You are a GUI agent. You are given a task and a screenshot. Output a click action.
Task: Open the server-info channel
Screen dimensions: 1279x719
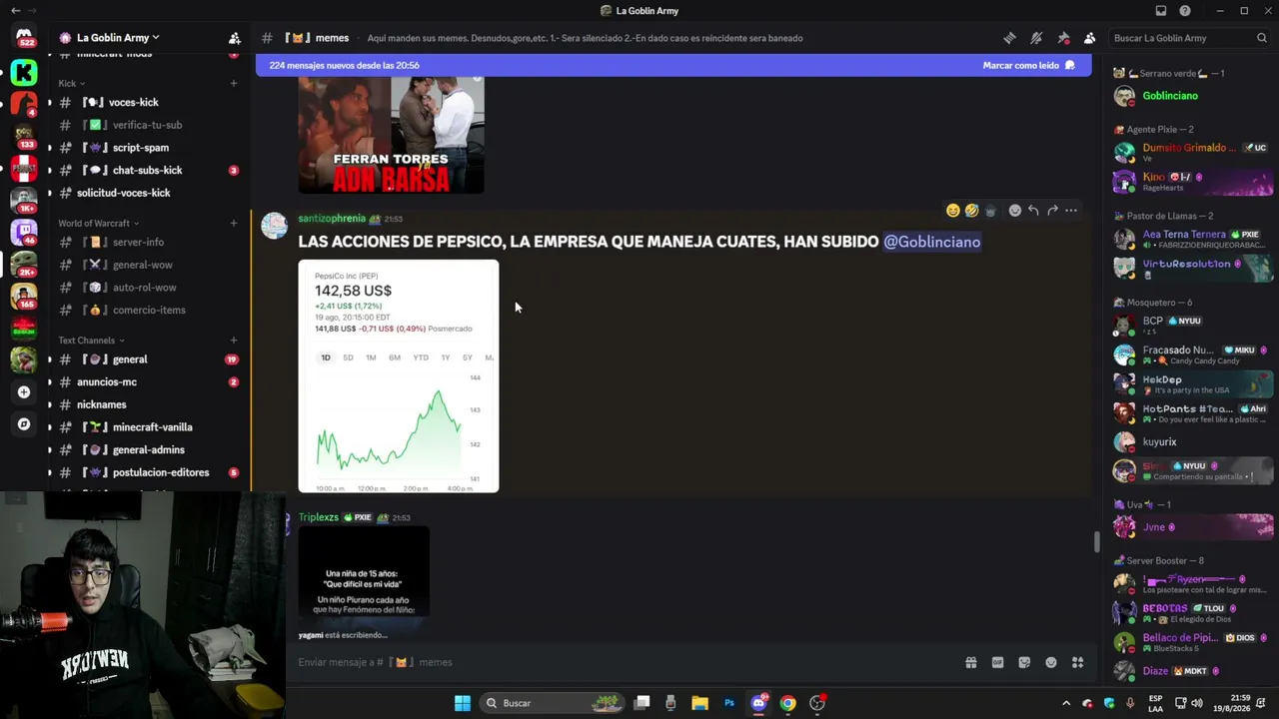[147, 242]
